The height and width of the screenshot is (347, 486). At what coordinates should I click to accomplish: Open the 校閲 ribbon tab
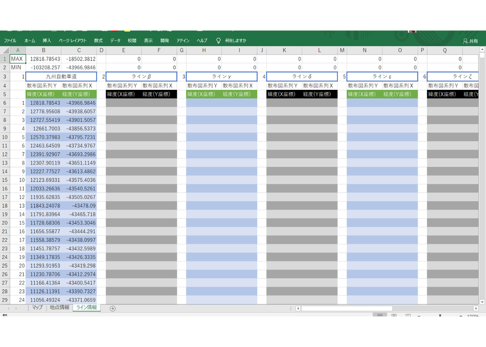coord(132,40)
